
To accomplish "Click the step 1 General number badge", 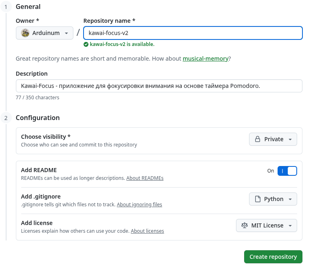I will click(6, 7).
